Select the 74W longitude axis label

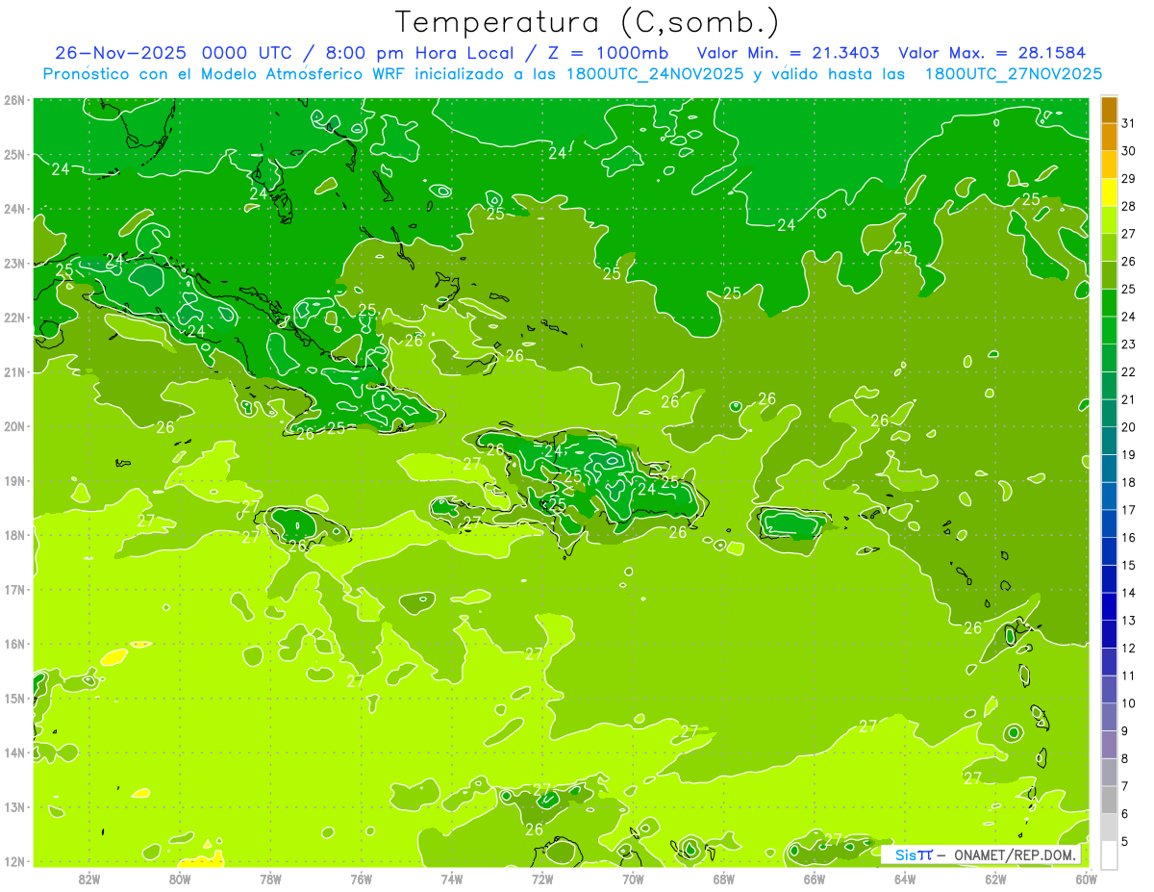[x=452, y=879]
